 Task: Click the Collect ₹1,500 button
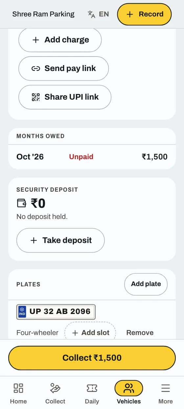(92, 358)
